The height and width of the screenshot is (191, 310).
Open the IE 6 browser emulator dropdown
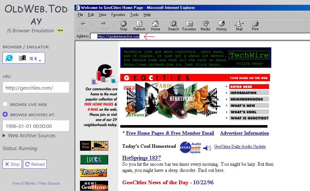tap(24, 58)
